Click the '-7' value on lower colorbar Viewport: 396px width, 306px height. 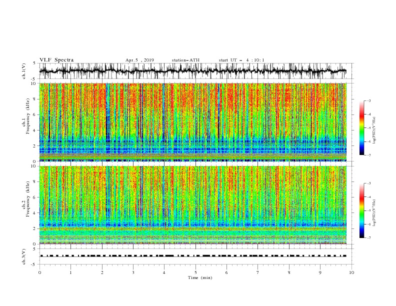368,237
